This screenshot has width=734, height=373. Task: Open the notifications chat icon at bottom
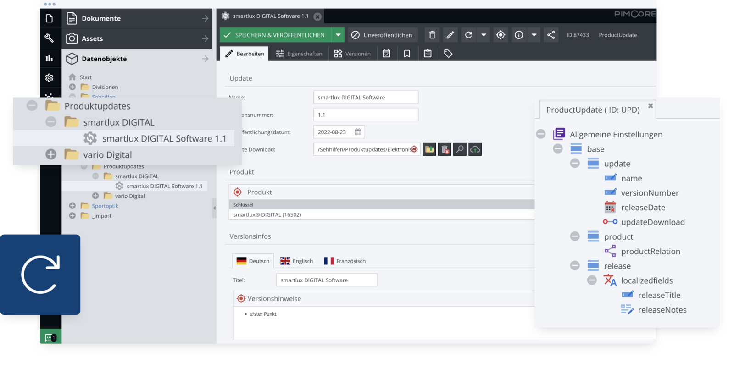pyautogui.click(x=50, y=338)
